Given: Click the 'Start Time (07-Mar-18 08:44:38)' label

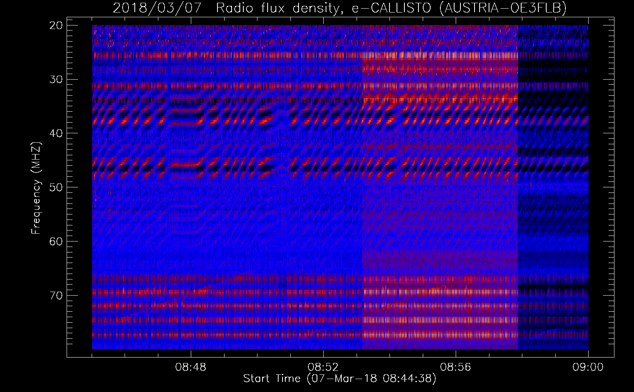Looking at the screenshot, I should click(340, 379).
